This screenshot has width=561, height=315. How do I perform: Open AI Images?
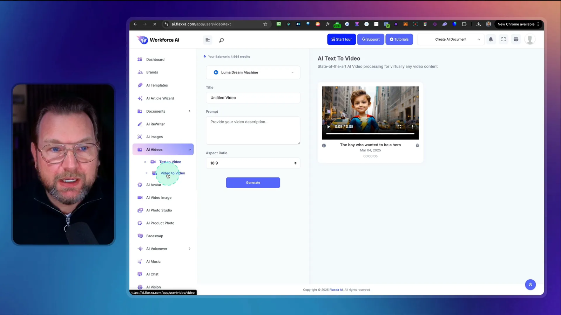coord(154,137)
